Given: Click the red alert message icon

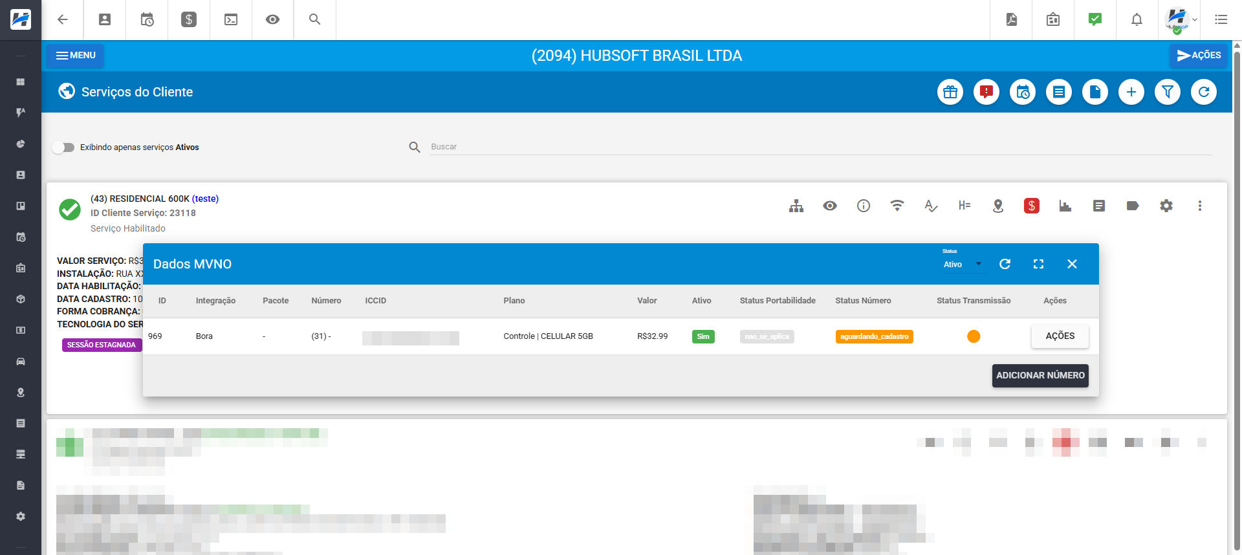Looking at the screenshot, I should [986, 92].
